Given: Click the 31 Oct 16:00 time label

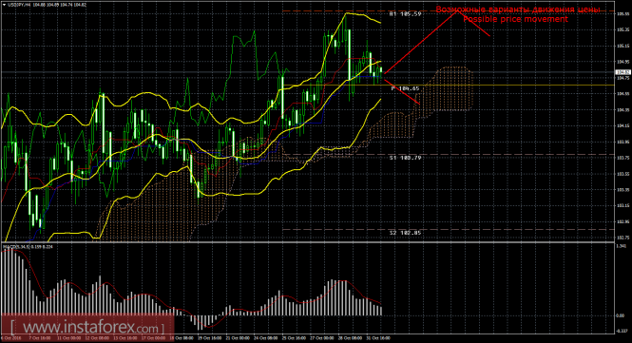Looking at the screenshot, I should tap(378, 338).
